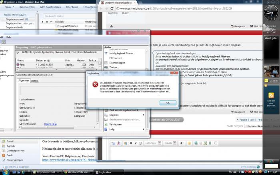Switch to Logboeken taskbar button
The height and width of the screenshot is (175, 280).
click(108, 172)
